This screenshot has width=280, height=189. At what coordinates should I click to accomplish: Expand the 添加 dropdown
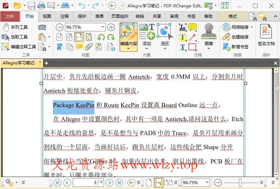pos(146,49)
